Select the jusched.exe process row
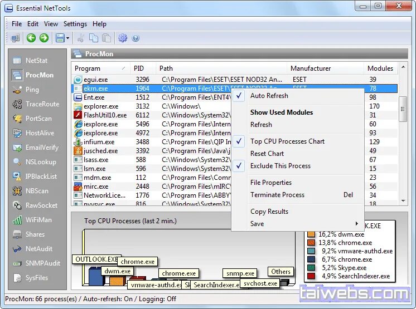 [x=152, y=151]
